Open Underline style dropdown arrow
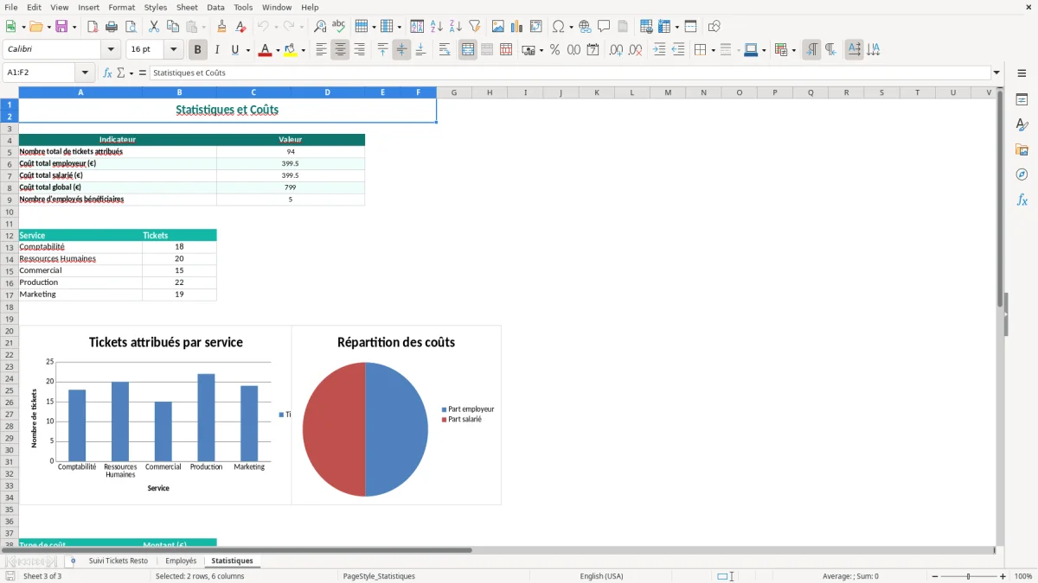Screen dimensions: 1038x583 click(247, 50)
